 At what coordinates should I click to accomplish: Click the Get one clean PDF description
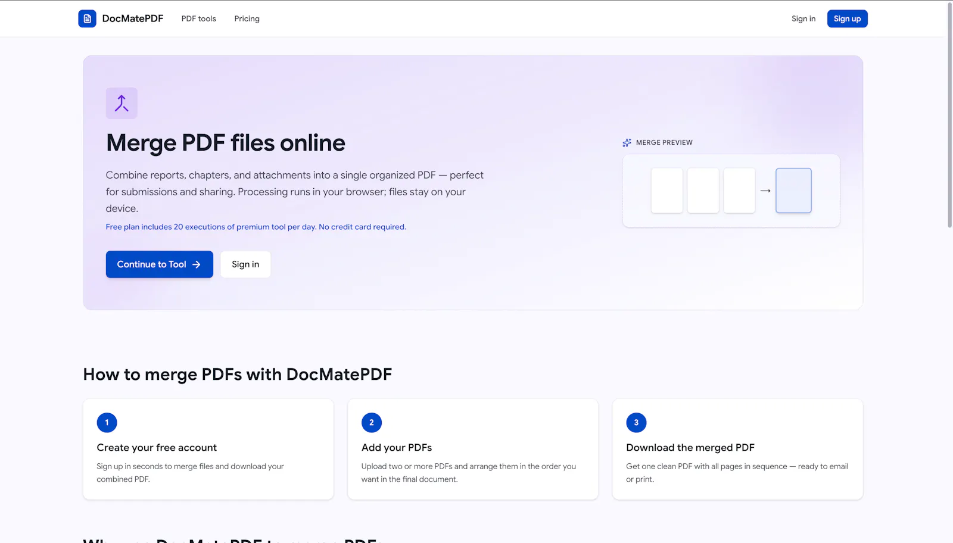tap(737, 473)
